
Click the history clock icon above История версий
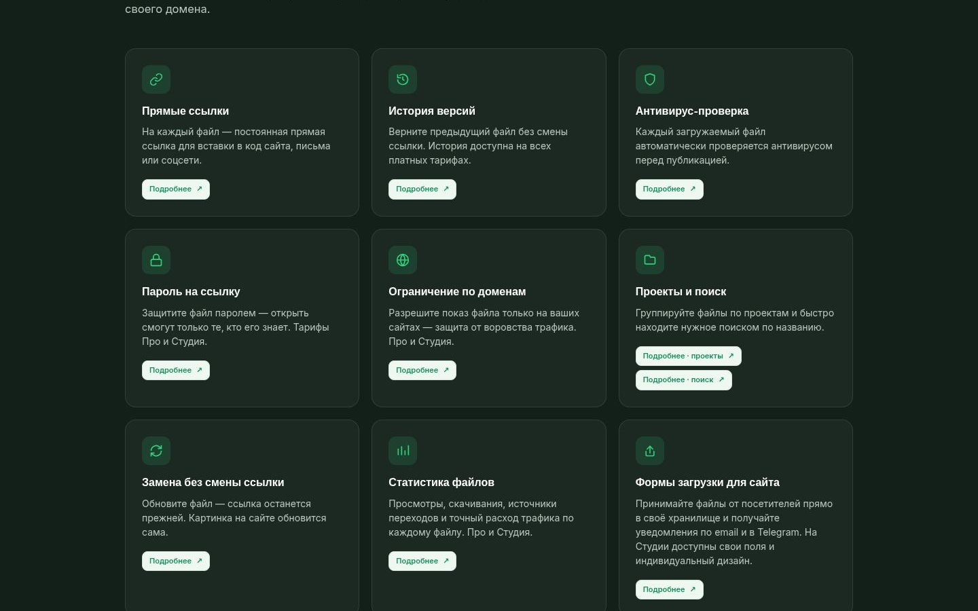403,79
